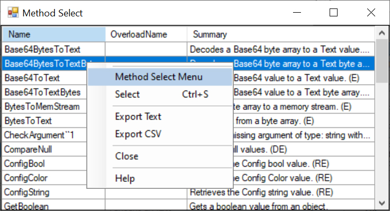The image size is (390, 211).
Task: Close the Method Select window
Action: [371, 12]
